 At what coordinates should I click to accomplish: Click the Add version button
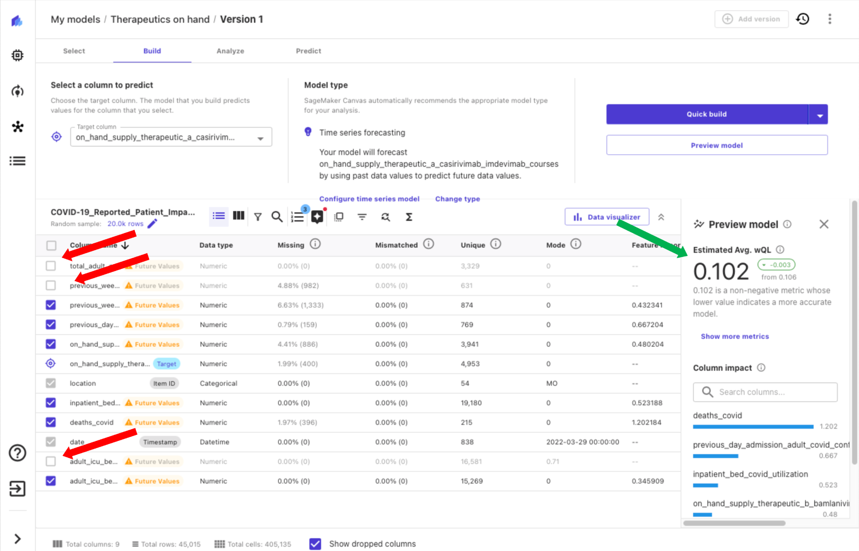(x=751, y=19)
